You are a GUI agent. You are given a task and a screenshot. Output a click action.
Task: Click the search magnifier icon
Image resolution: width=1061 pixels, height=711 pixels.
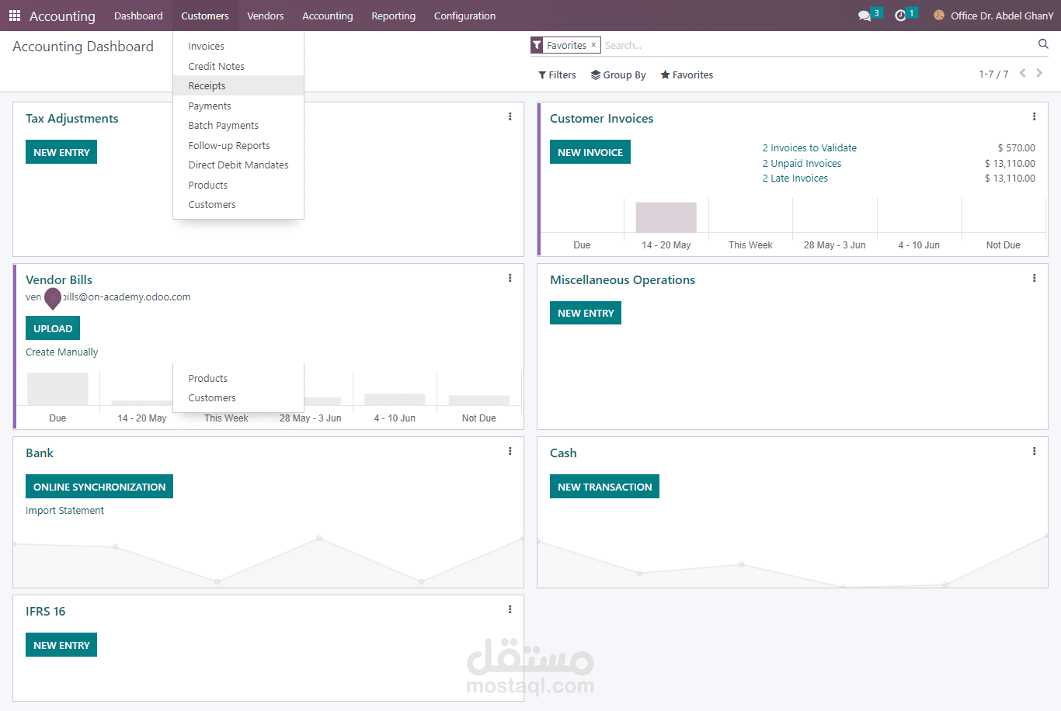pos(1043,44)
